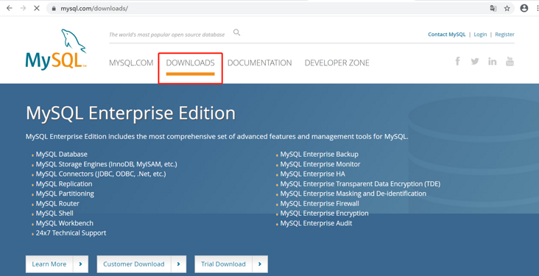Open MySQL LinkedIn page icon

coord(493,62)
